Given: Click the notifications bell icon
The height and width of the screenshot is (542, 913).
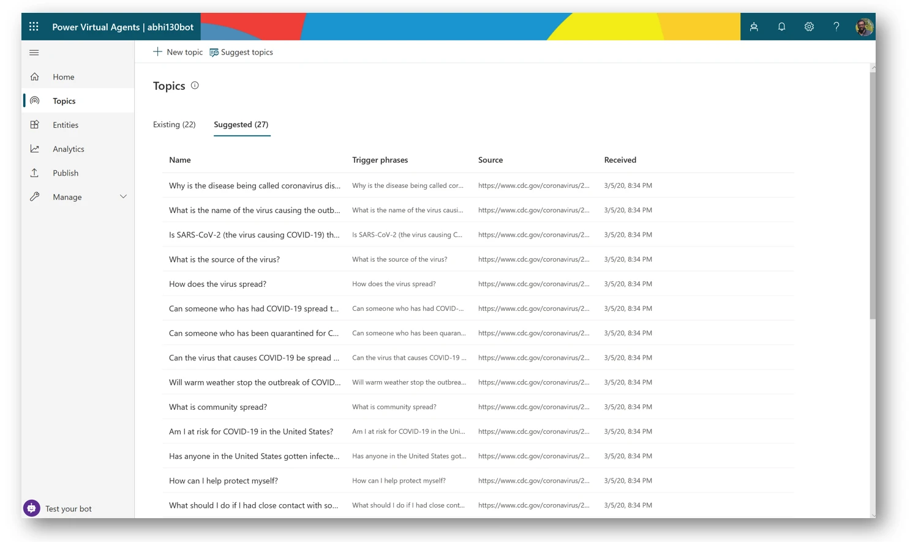Looking at the screenshot, I should (x=781, y=26).
